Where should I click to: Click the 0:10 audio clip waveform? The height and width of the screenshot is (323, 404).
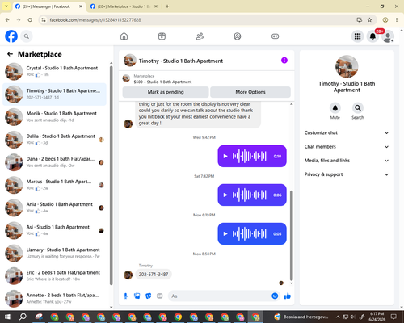(250, 156)
